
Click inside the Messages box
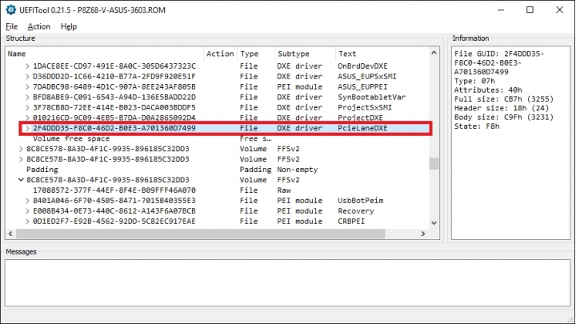(288, 283)
